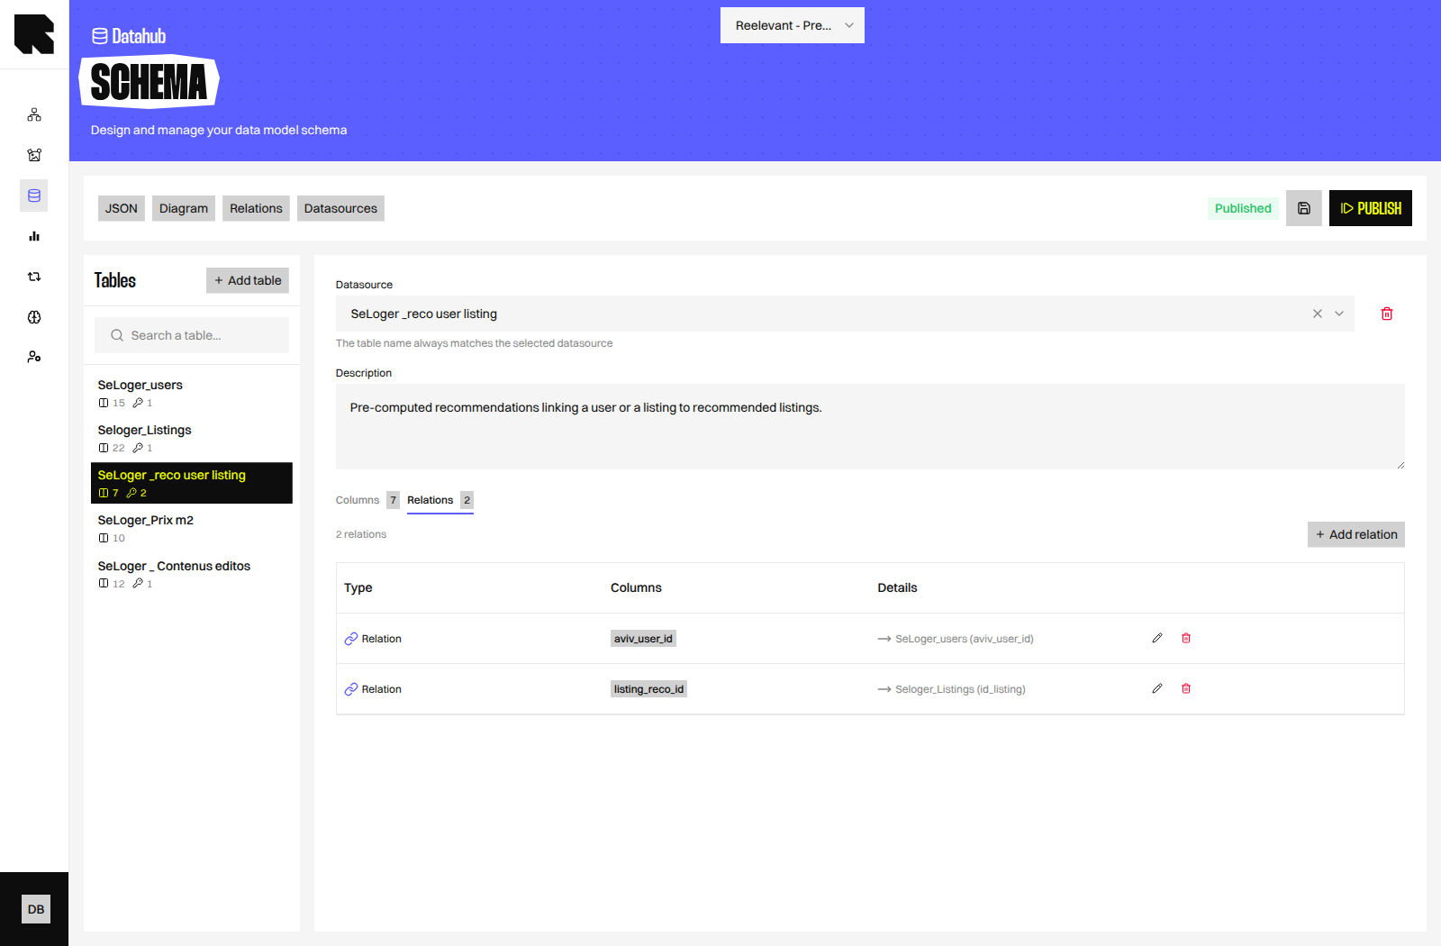Click the Add relation button

[1356, 534]
